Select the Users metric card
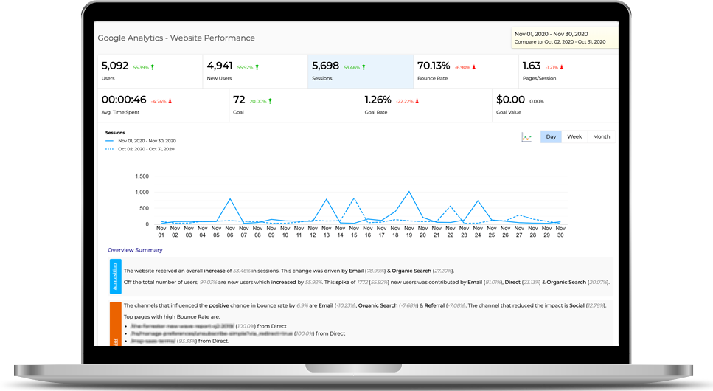The width and height of the screenshot is (713, 391). pos(150,71)
